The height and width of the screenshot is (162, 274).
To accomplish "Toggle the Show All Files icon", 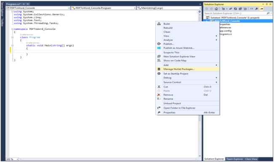I will pos(245,9).
